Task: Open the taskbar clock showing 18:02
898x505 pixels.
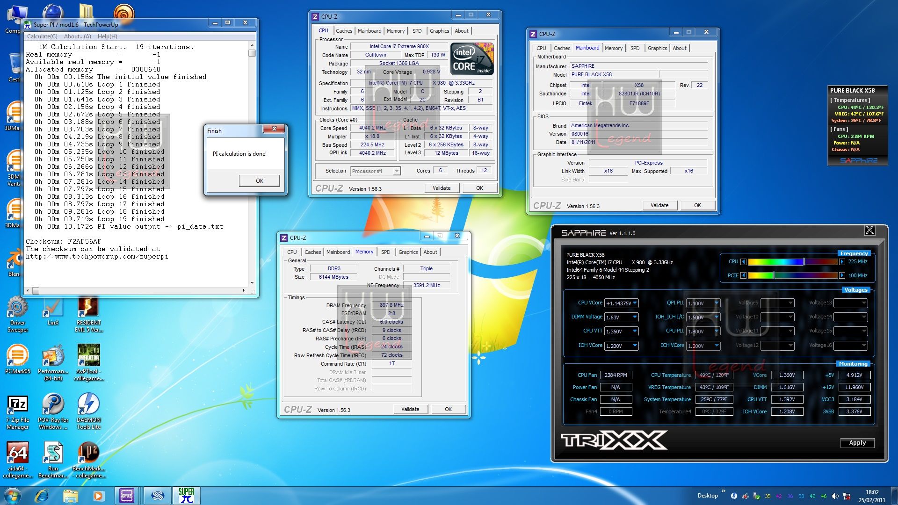Action: pos(871,496)
